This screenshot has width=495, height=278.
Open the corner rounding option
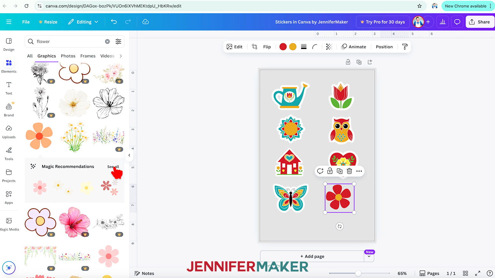(315, 47)
